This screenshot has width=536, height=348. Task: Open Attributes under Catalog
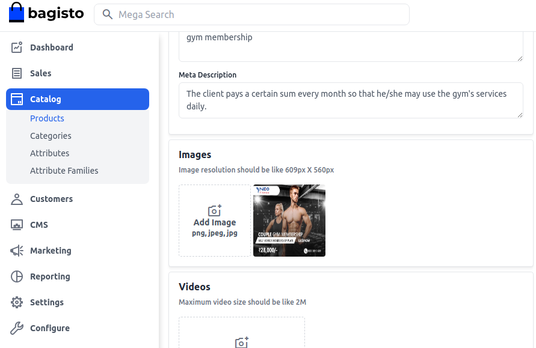[49, 153]
